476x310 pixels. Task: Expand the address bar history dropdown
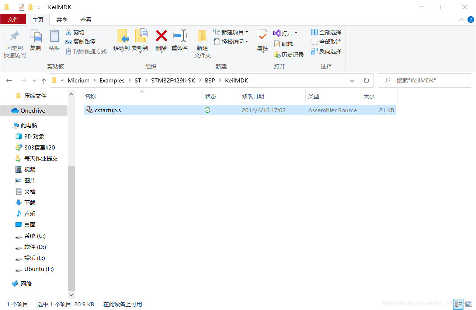(x=352, y=81)
